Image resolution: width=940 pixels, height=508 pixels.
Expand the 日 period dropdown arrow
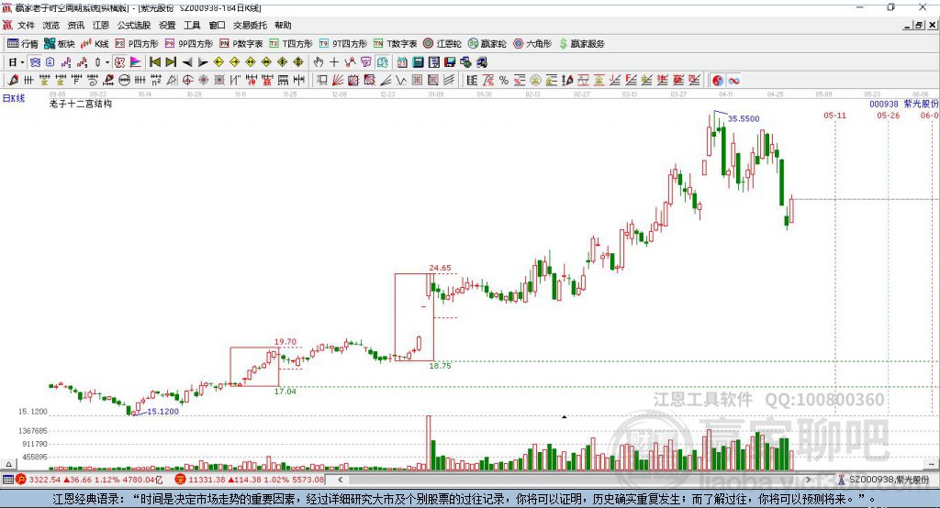pos(22,62)
